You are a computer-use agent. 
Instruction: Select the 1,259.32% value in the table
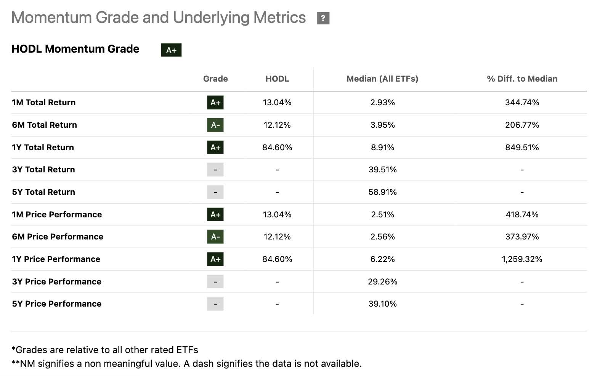(522, 259)
